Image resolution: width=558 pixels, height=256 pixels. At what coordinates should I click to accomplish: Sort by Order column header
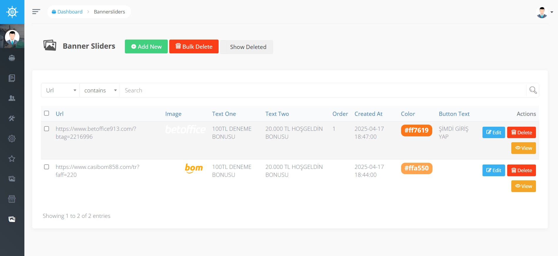tap(340, 114)
